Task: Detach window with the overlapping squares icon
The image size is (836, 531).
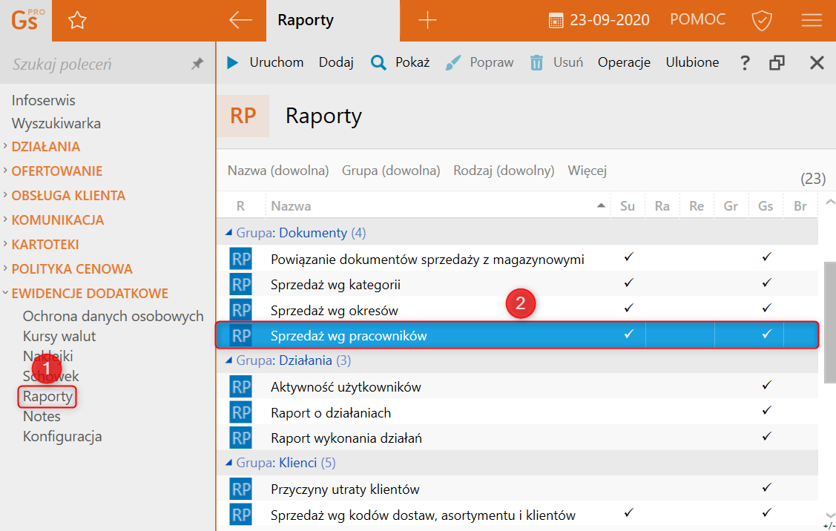Action: (777, 63)
